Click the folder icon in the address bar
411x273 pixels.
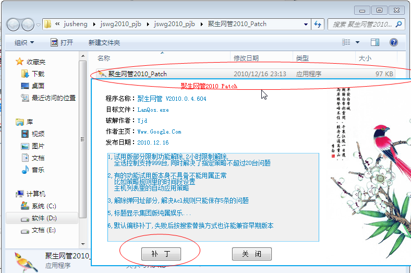click(x=47, y=24)
